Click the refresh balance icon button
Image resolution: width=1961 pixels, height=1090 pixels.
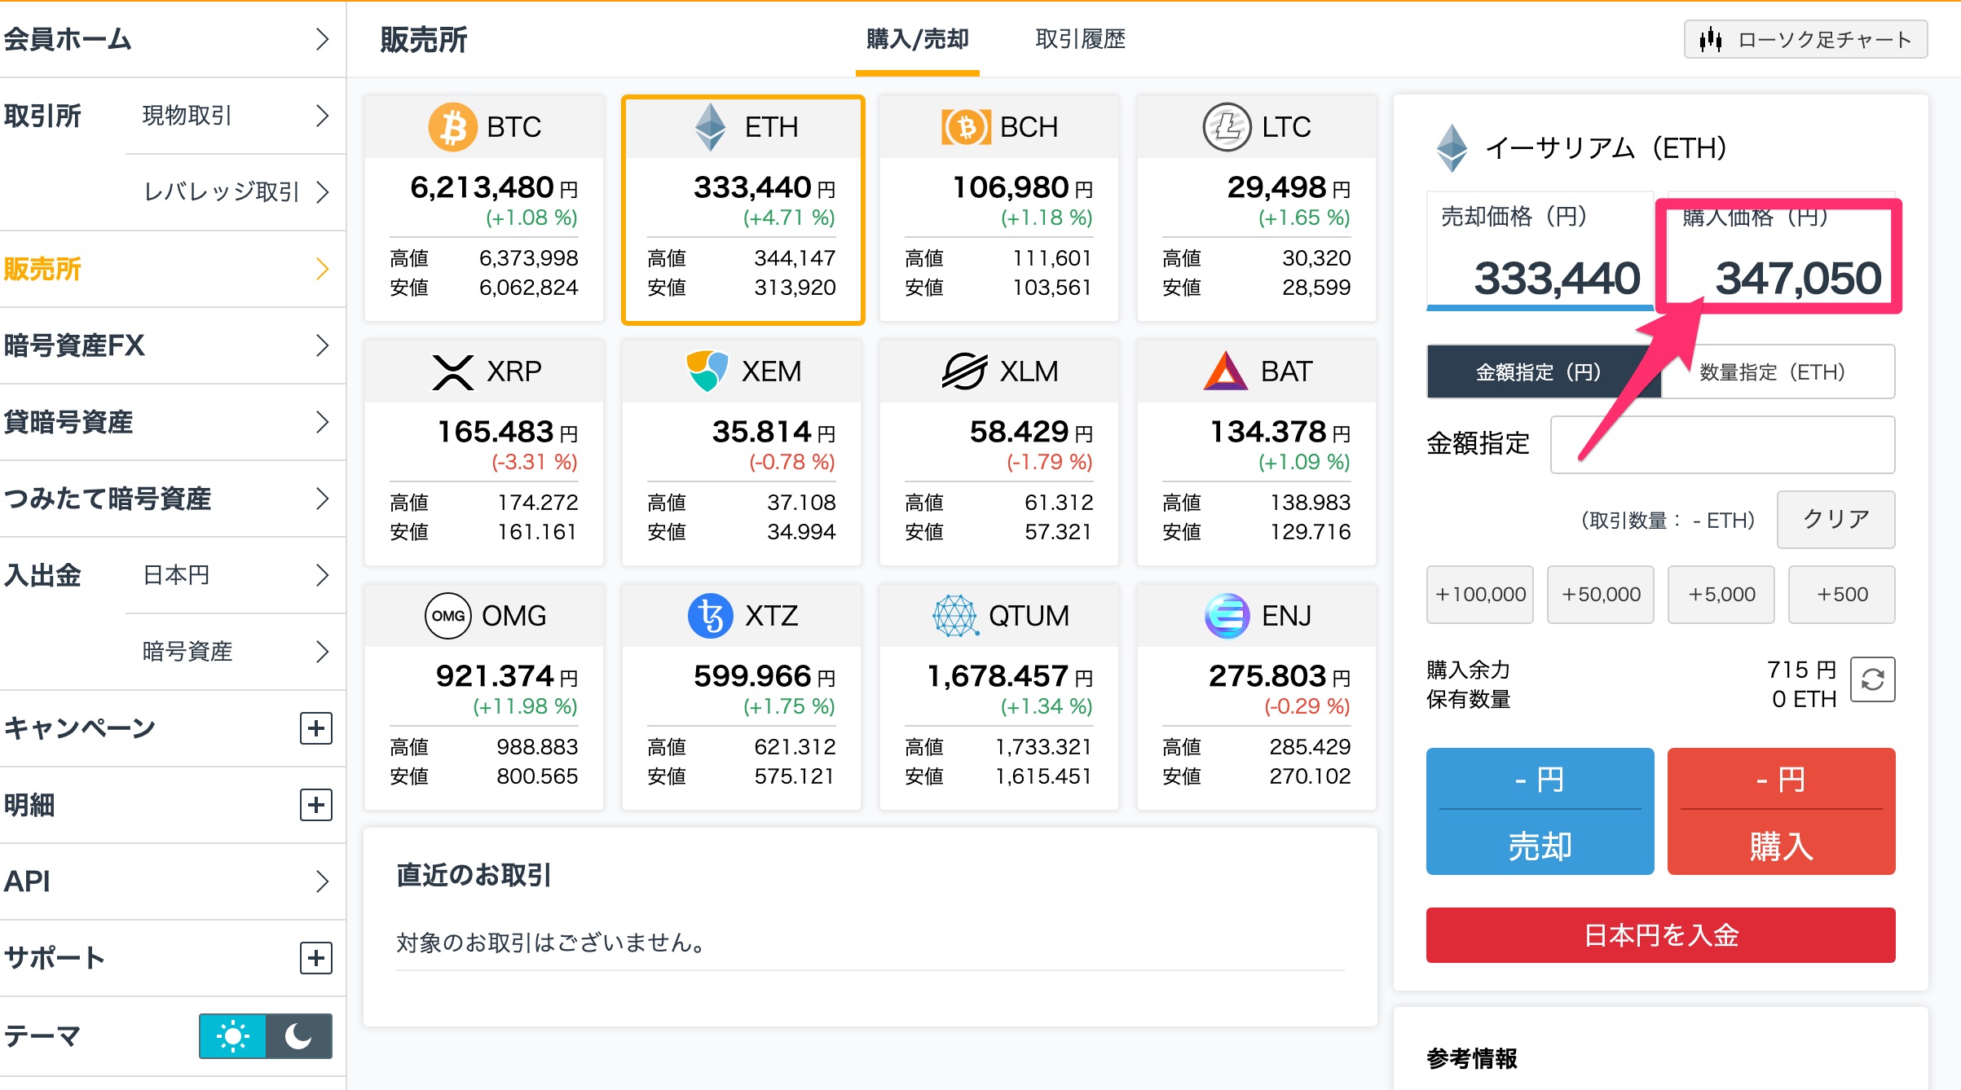pyautogui.click(x=1872, y=679)
